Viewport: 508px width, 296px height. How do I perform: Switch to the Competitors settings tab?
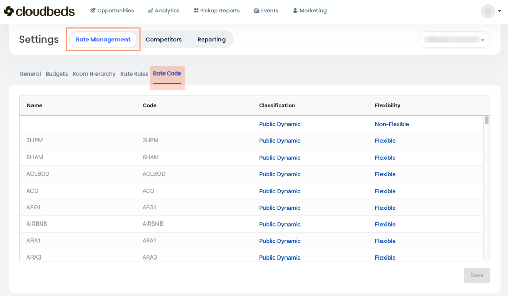[x=164, y=40]
